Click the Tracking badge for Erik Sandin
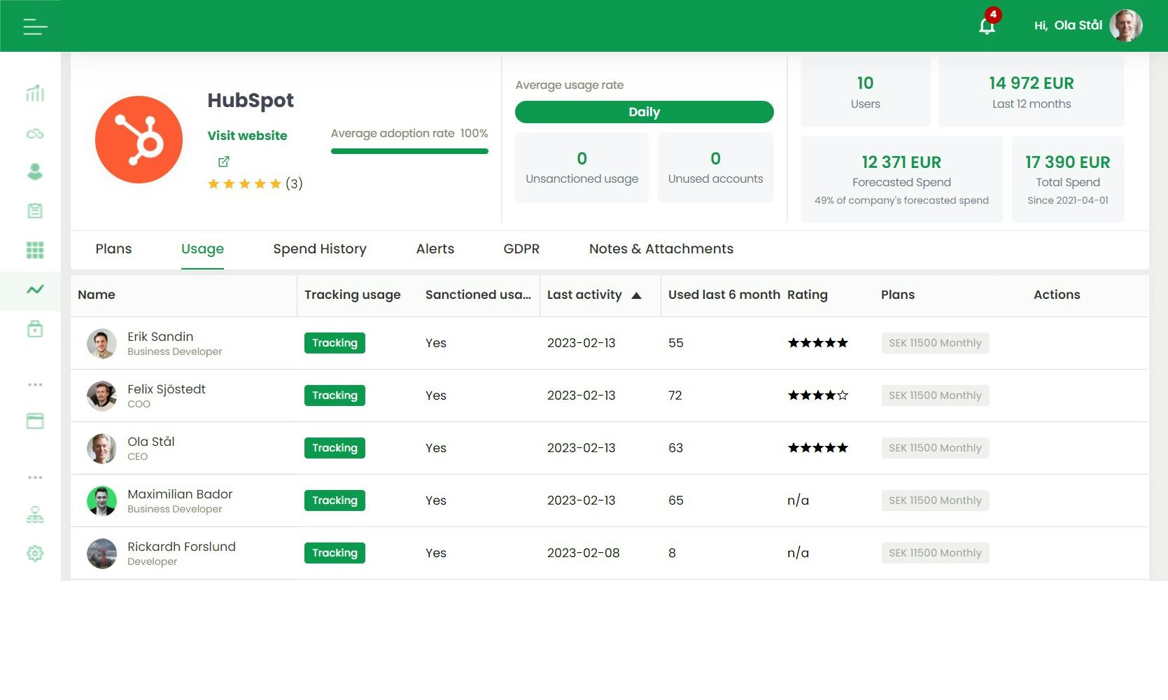 coord(335,343)
